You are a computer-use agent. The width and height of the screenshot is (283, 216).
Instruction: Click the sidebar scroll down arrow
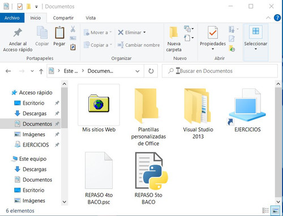[65, 202]
